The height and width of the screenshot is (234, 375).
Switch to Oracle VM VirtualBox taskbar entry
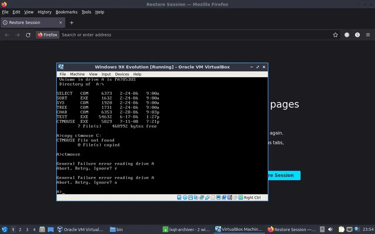click(81, 229)
